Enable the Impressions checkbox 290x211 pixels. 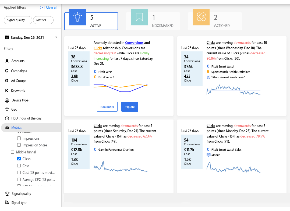coord(19,138)
